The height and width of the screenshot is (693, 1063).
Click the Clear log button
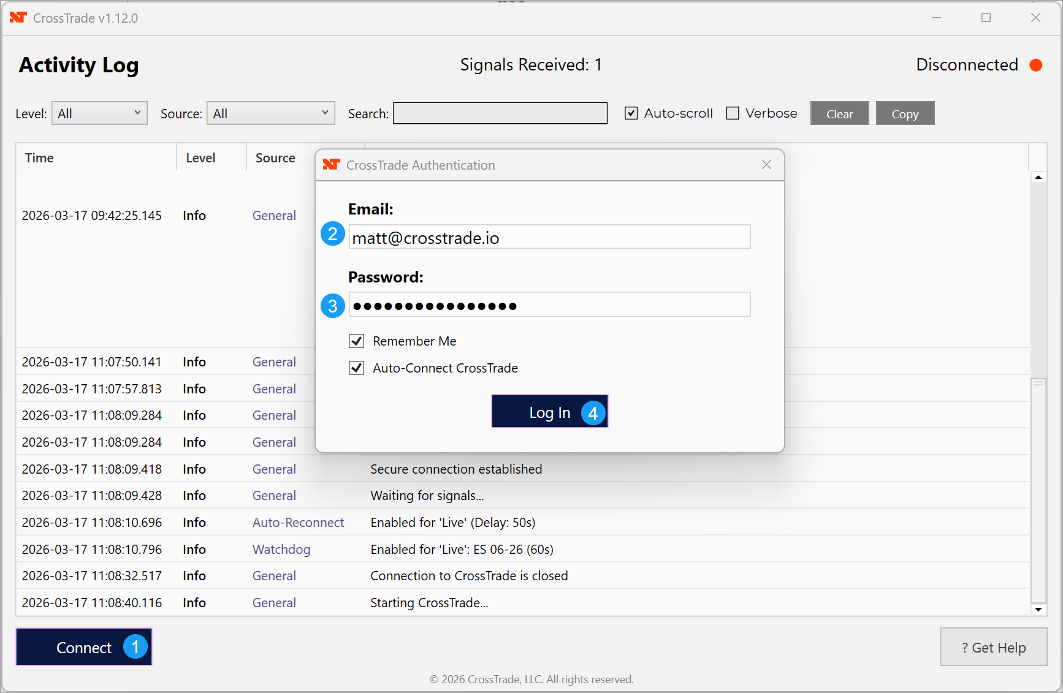[839, 114]
